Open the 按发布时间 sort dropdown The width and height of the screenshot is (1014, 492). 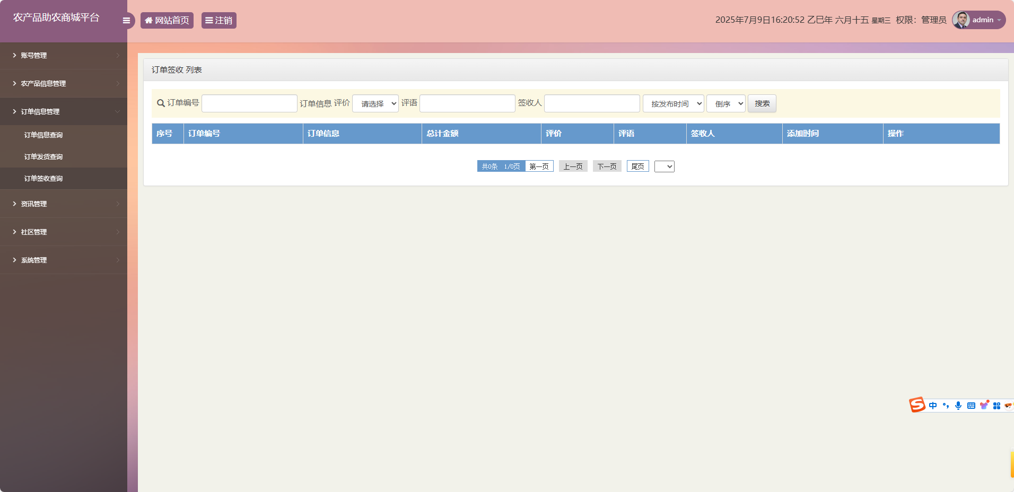tap(672, 103)
